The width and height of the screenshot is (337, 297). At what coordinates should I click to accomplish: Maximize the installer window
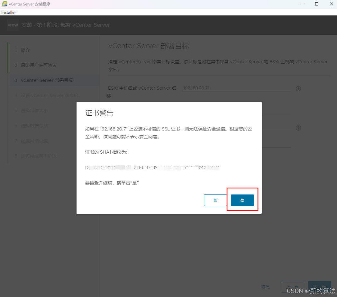pos(317,4)
